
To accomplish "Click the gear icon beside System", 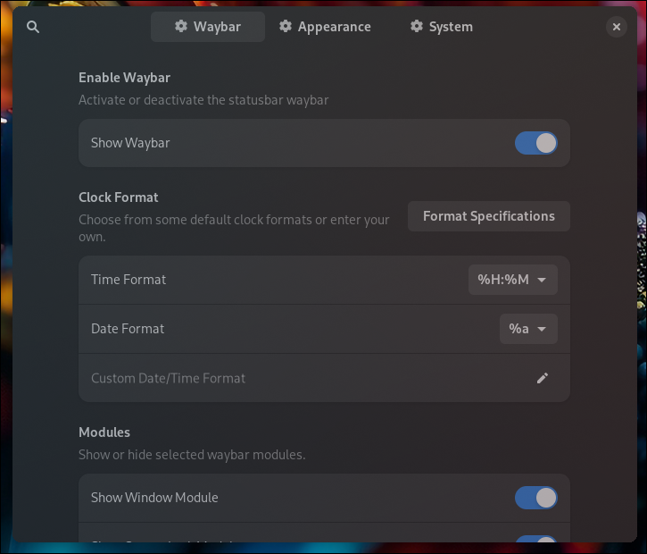I will [x=417, y=27].
